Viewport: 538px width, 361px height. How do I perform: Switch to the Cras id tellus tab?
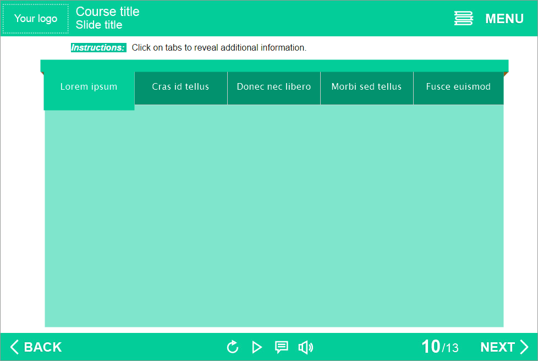(180, 87)
